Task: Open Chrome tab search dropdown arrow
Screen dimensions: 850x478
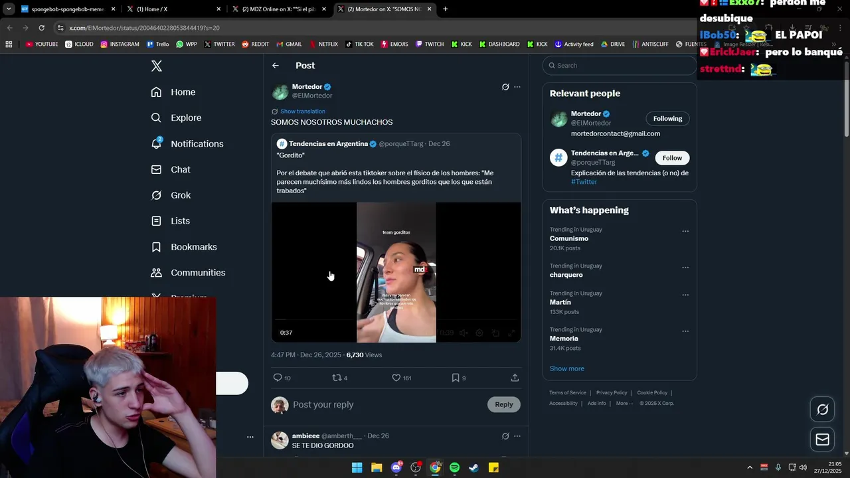Action: click(x=9, y=9)
